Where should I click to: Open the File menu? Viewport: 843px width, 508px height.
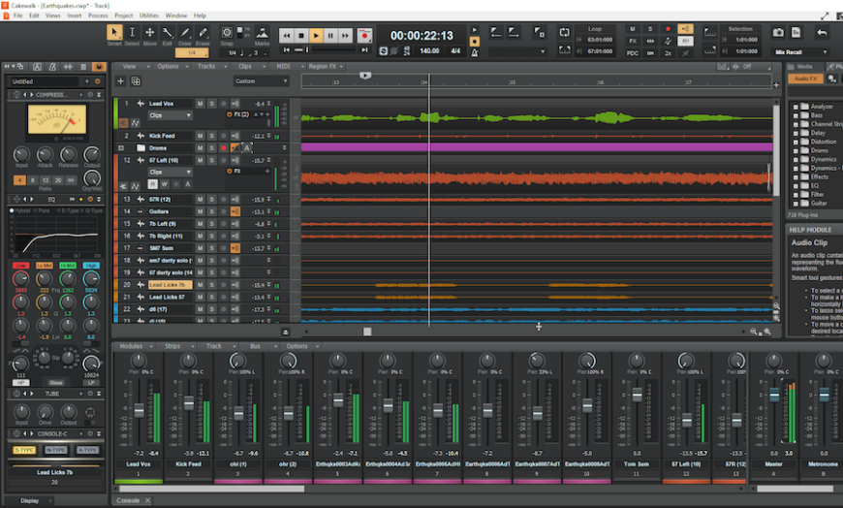pyautogui.click(x=17, y=16)
